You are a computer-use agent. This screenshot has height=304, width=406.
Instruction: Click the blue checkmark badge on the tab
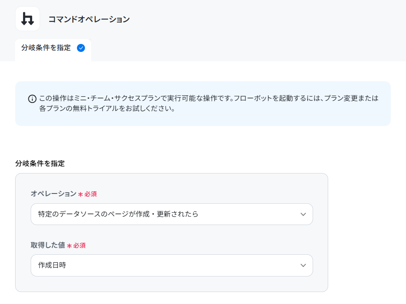[81, 48]
